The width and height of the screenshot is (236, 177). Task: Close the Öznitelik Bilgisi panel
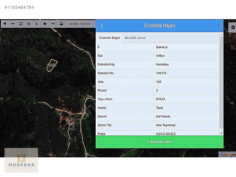click(x=218, y=26)
